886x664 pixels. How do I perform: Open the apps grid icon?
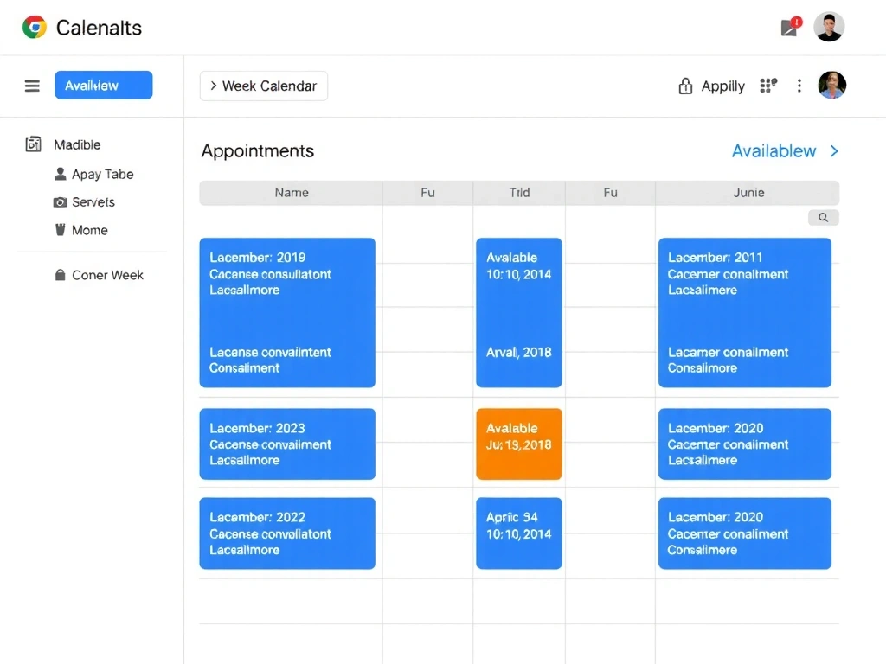pyautogui.click(x=767, y=86)
